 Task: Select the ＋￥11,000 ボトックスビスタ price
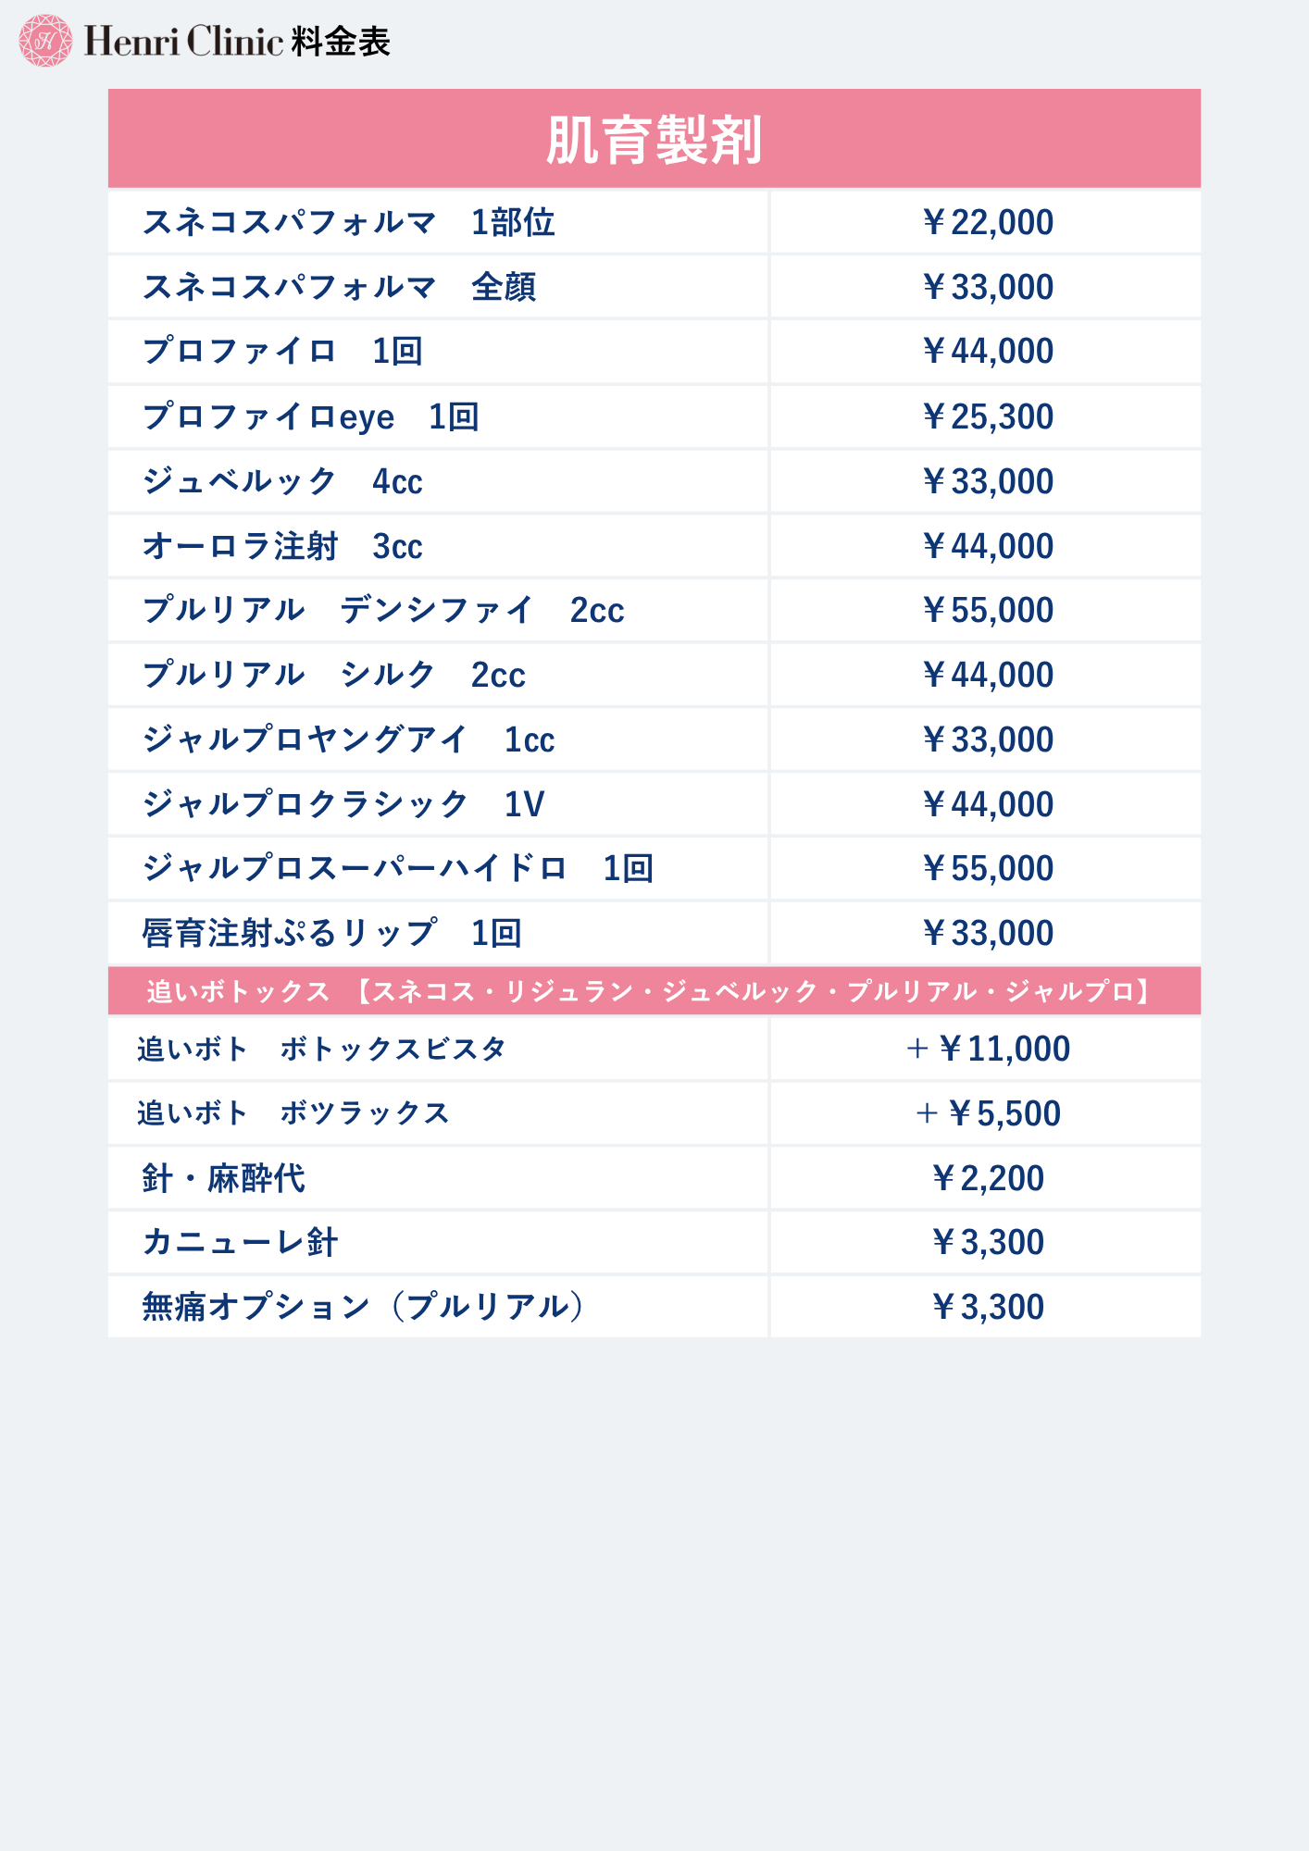[x=987, y=1049]
